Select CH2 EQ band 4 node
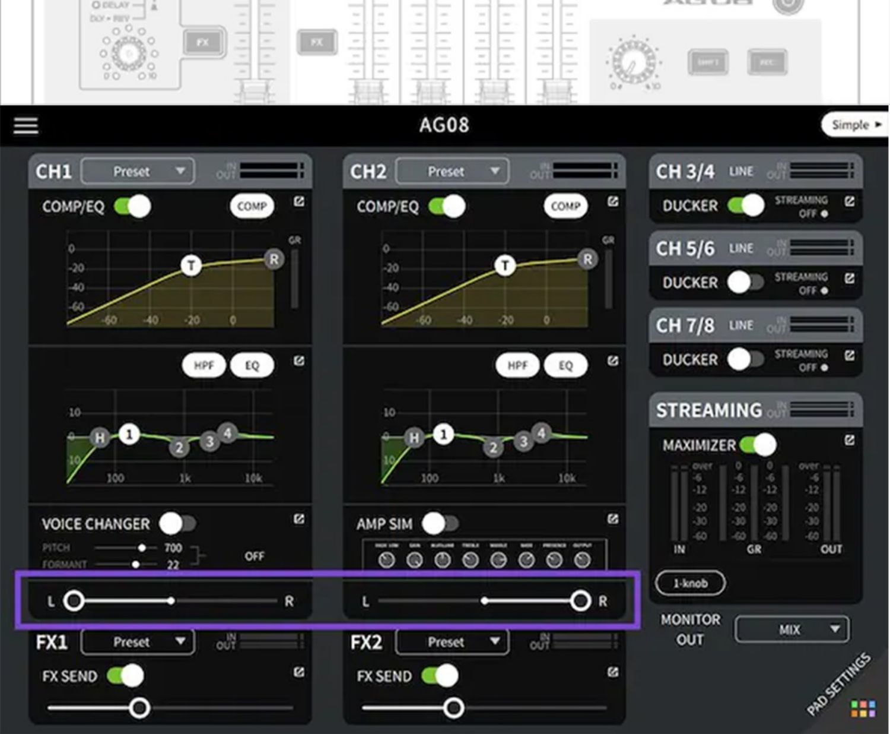Screen dimensions: 890x734 point(541,433)
